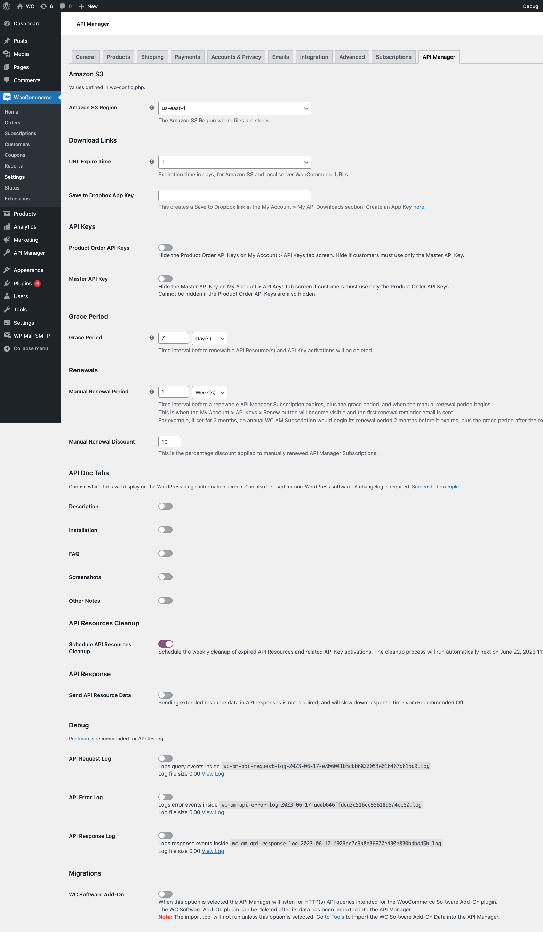The height and width of the screenshot is (932, 543).
Task: Change the Manual Renewal Period unit dropdown
Action: point(209,392)
